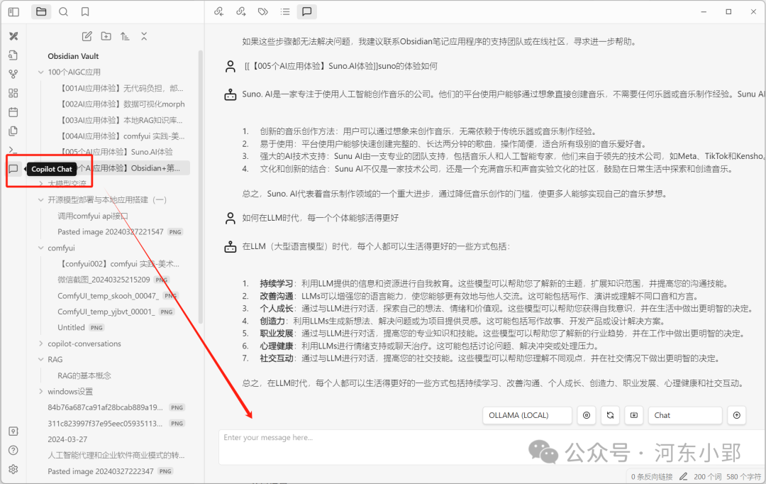The image size is (766, 484).
Task: Switch to the search tab
Action: (x=63, y=11)
